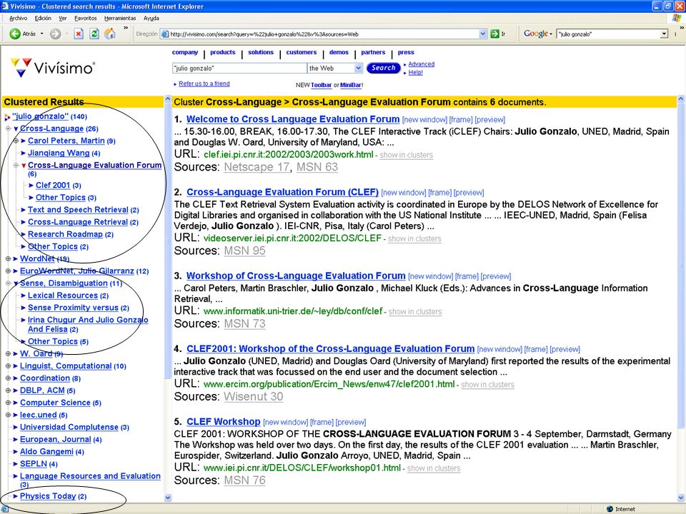686x514 pixels.
Task: Select the Text and Speech Retrieval cluster
Action: pyautogui.click(x=78, y=210)
